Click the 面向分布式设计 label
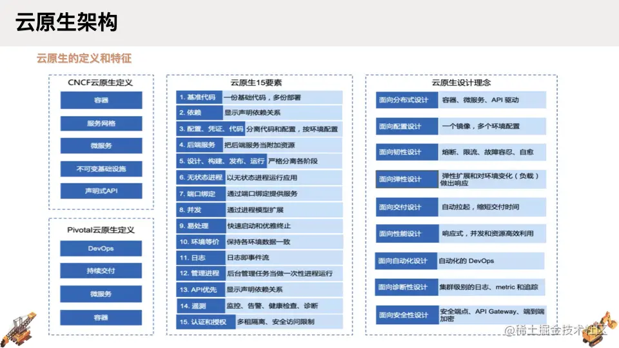Image resolution: width=619 pixels, height=348 pixels. click(x=407, y=101)
